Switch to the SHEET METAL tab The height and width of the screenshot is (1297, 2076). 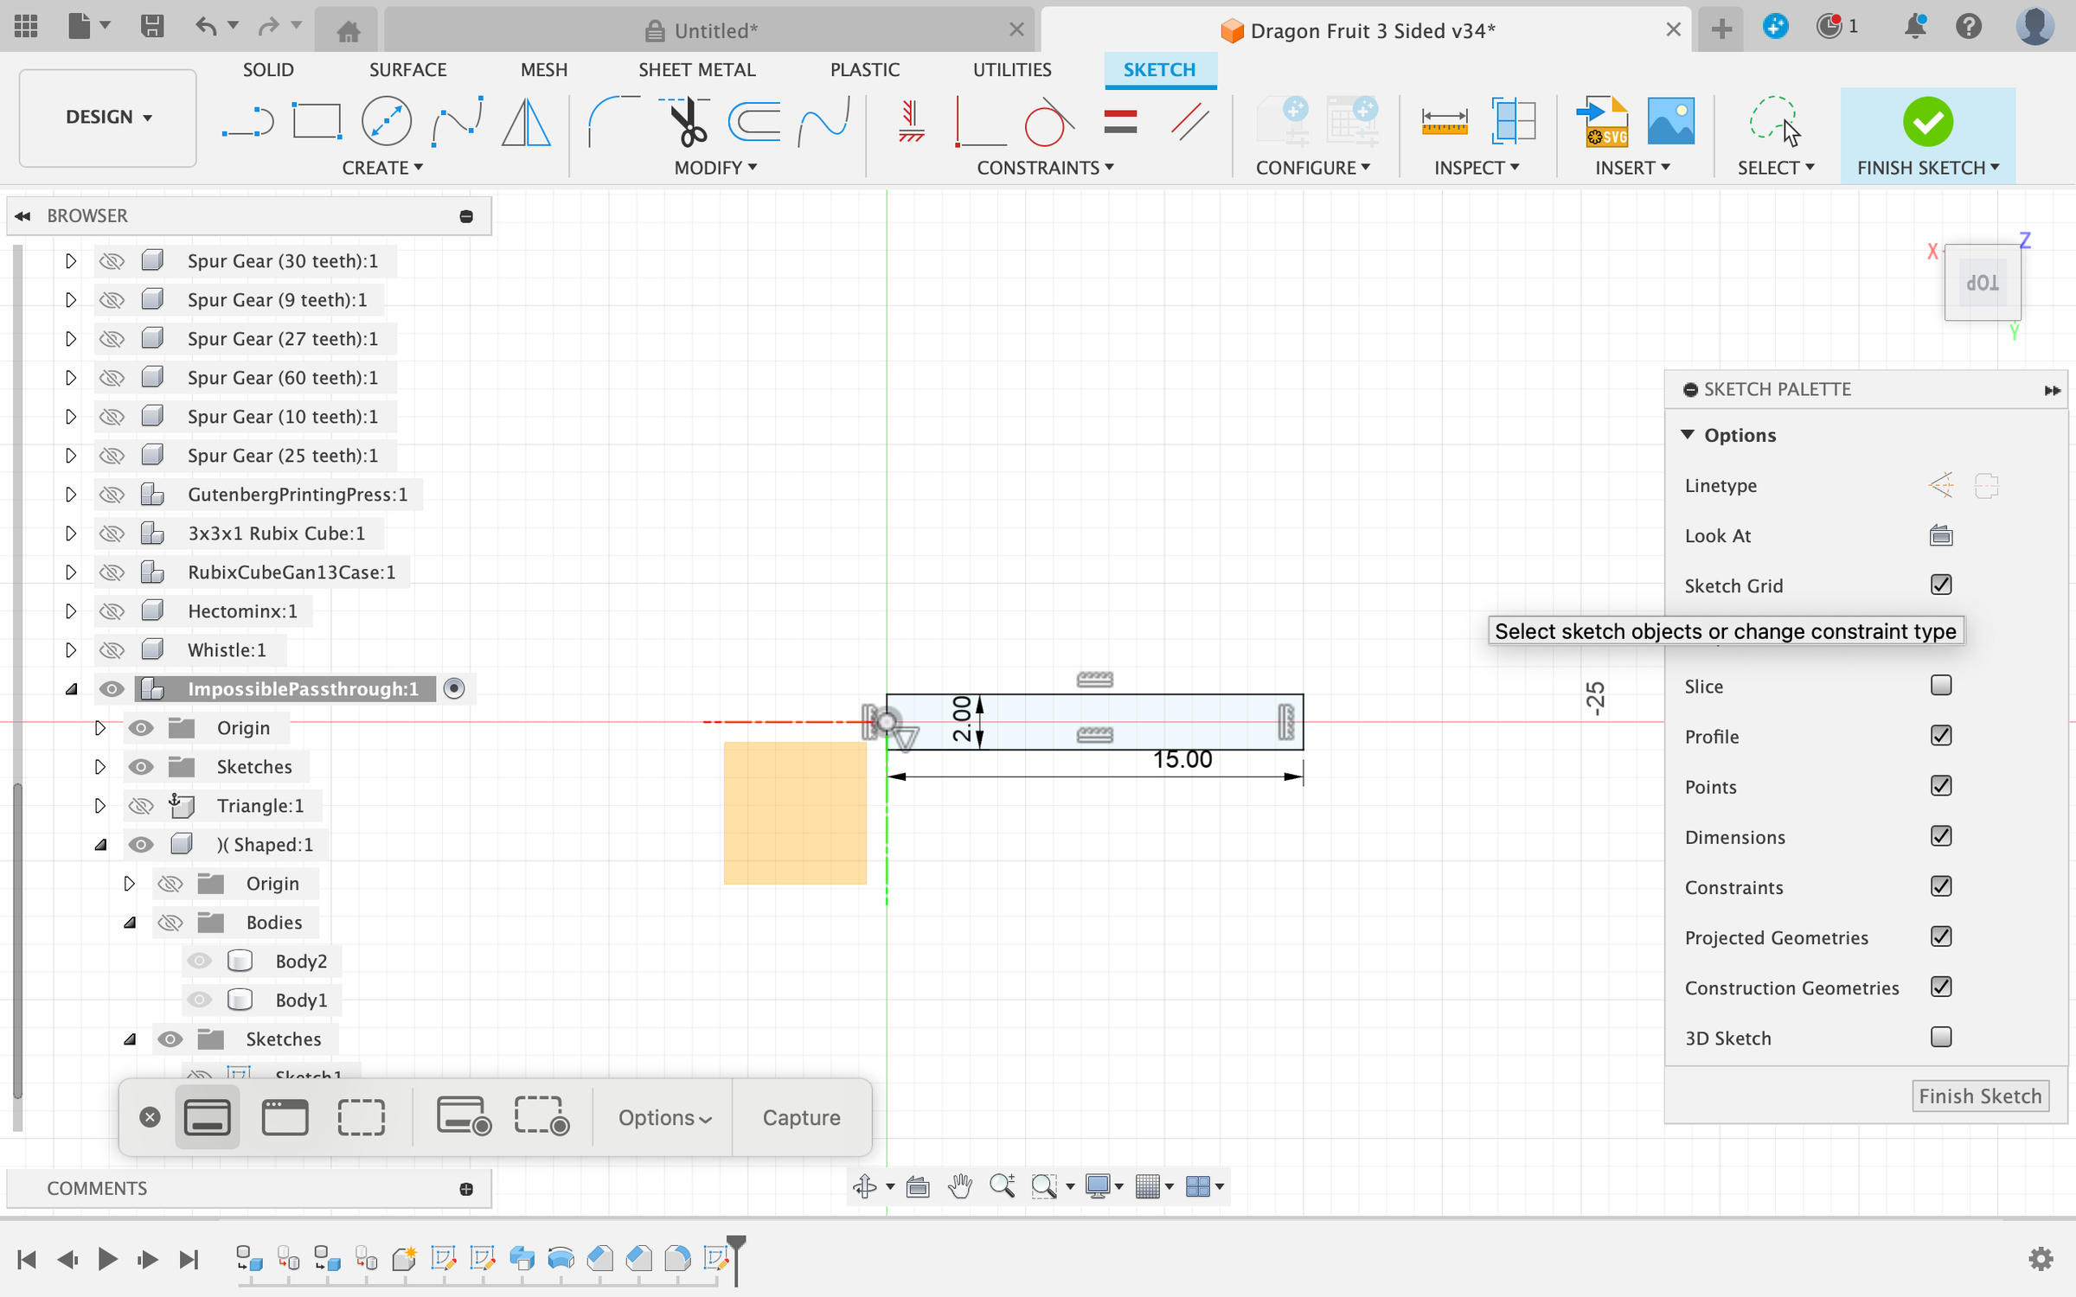[696, 70]
